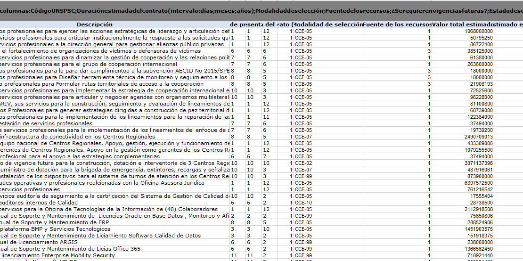The image size is (523, 261).
Task: Select description 'infraestructura de conectividad en los Centros Regionales'
Action: pos(115,137)
